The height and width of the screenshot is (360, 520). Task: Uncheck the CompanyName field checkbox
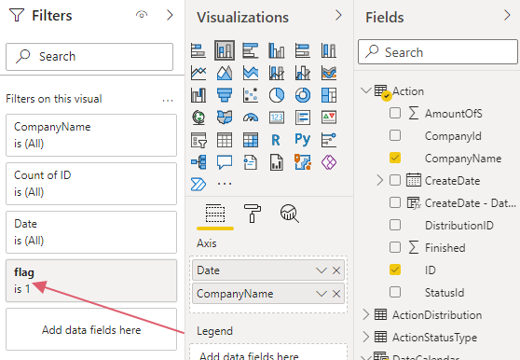[395, 158]
